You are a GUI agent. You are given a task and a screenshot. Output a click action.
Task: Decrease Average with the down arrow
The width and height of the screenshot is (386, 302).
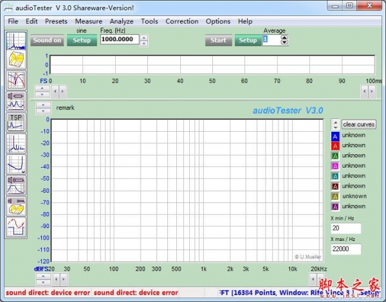point(284,42)
